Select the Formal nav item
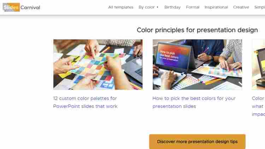The image size is (265, 149). pyautogui.click(x=193, y=7)
